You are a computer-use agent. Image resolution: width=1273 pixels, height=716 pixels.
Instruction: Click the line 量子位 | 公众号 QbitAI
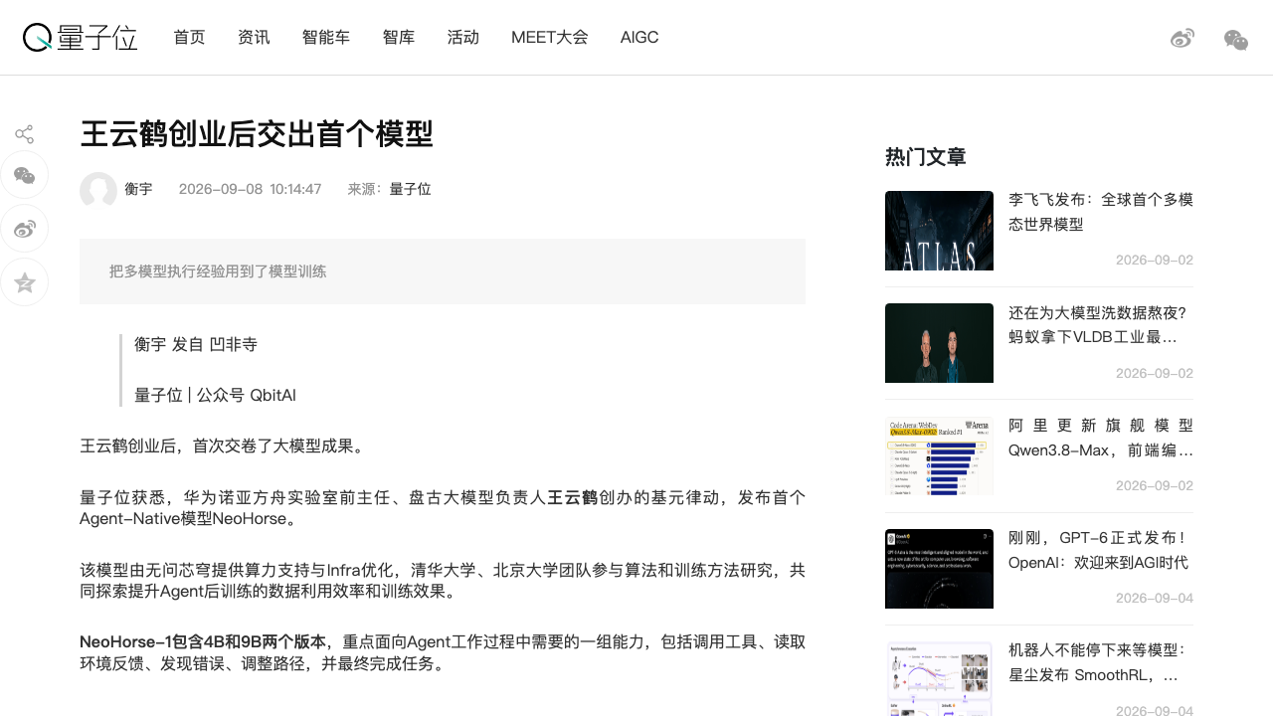[215, 395]
